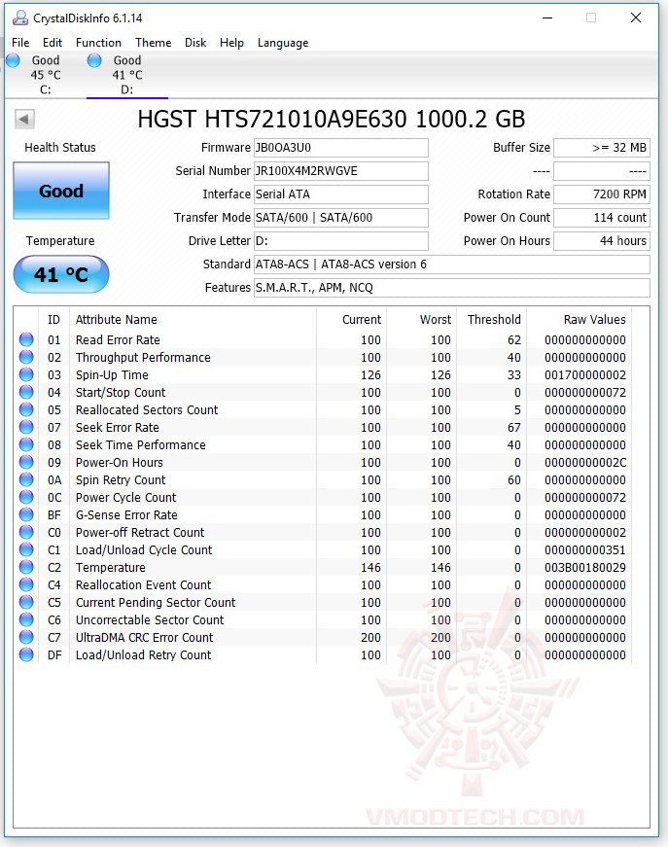Screen dimensions: 668x847
Task: Click the status circle for drive C:
Action: pos(13,60)
